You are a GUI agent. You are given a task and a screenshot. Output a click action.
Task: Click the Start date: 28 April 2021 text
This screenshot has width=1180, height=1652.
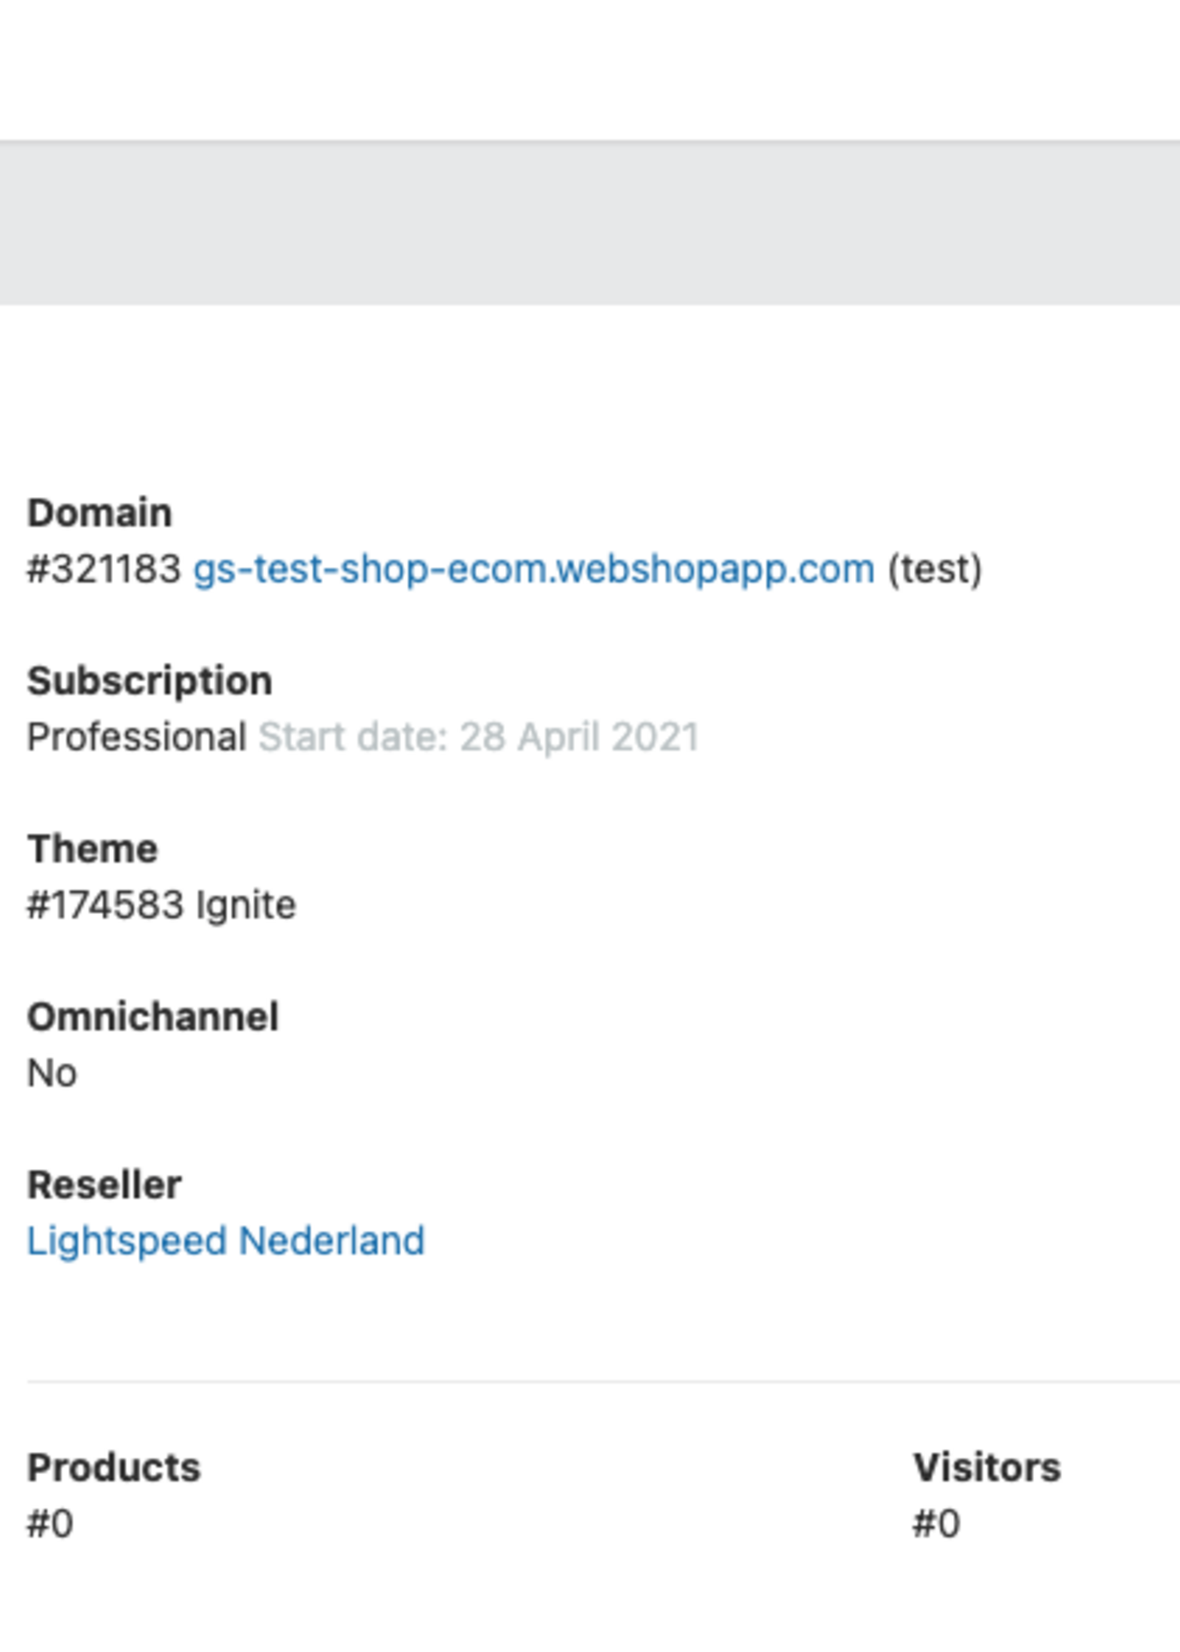pyautogui.click(x=479, y=736)
